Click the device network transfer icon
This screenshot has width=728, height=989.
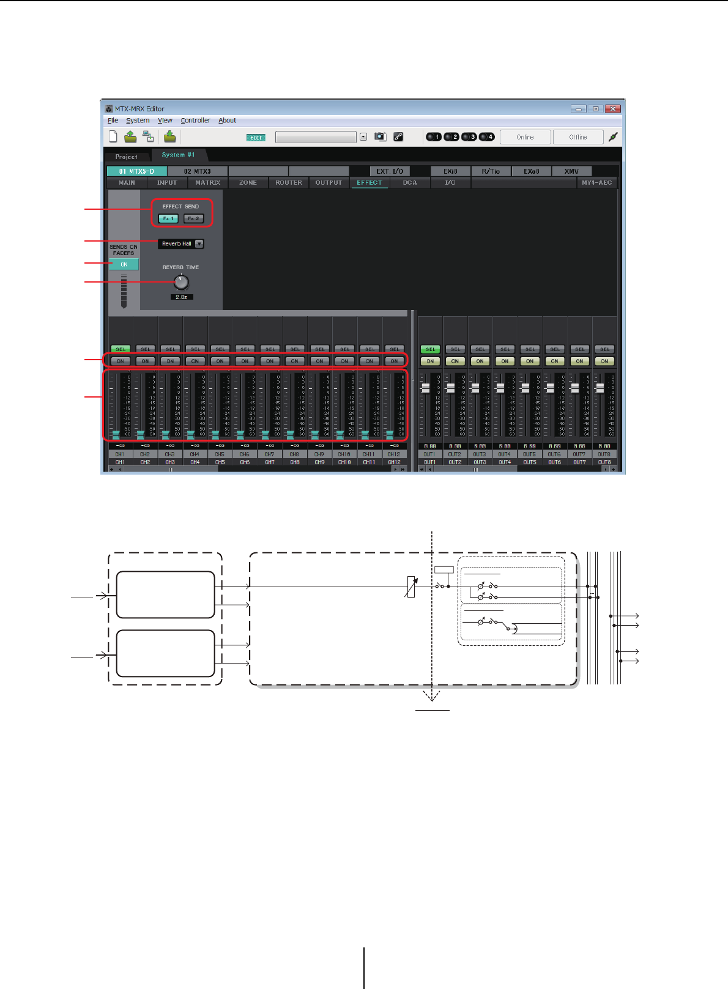pyautogui.click(x=148, y=136)
